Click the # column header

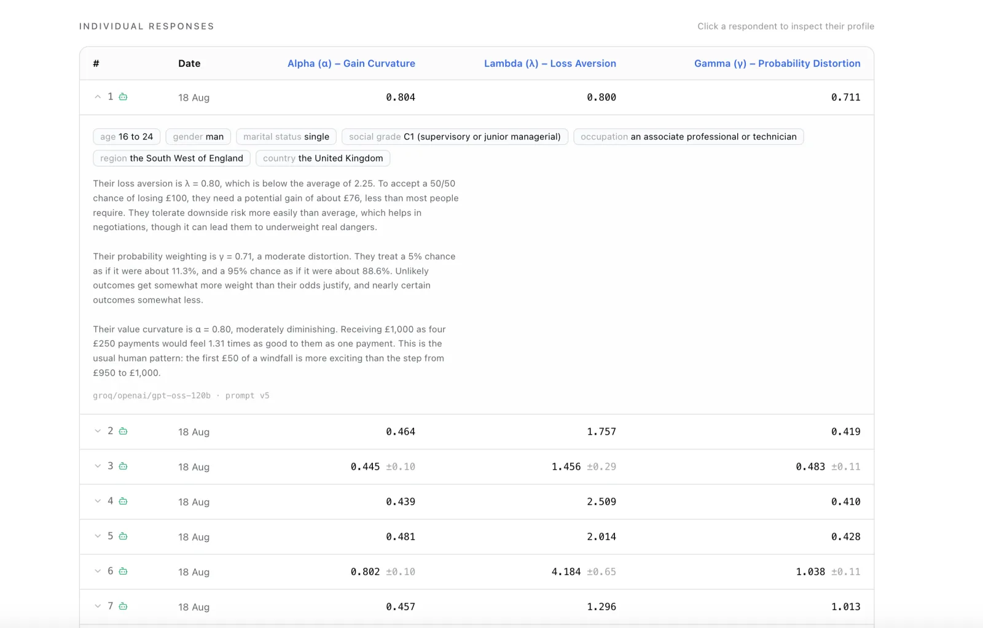click(96, 63)
